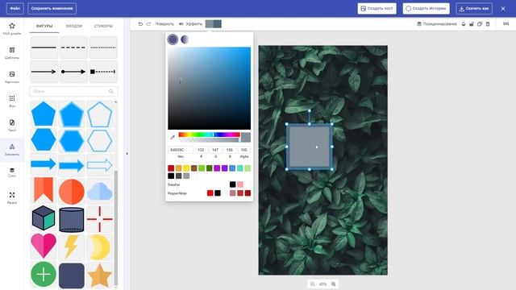Viewport: 516px width, 290px height.
Task: Click Создать пост button
Action: pos(377,9)
